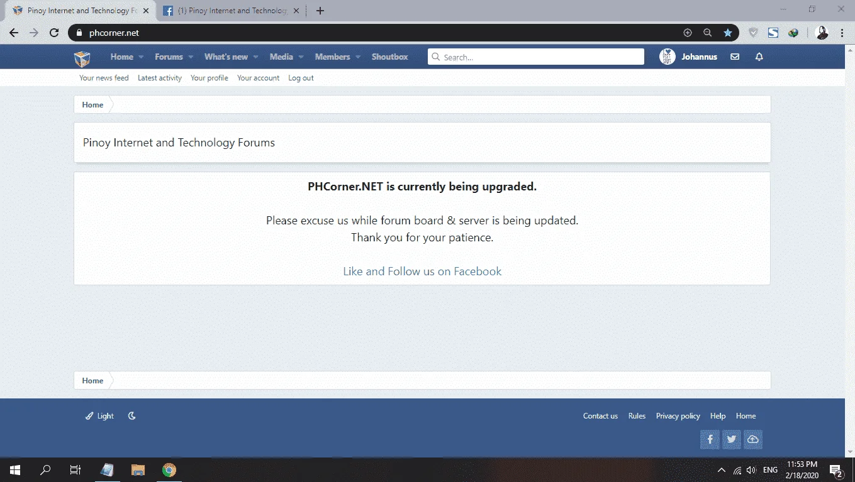
Task: Open Help footer link
Action: coord(718,416)
